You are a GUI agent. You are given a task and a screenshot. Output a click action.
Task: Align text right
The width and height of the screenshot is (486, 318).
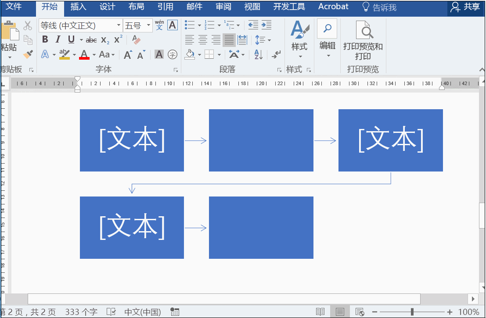pyautogui.click(x=216, y=39)
